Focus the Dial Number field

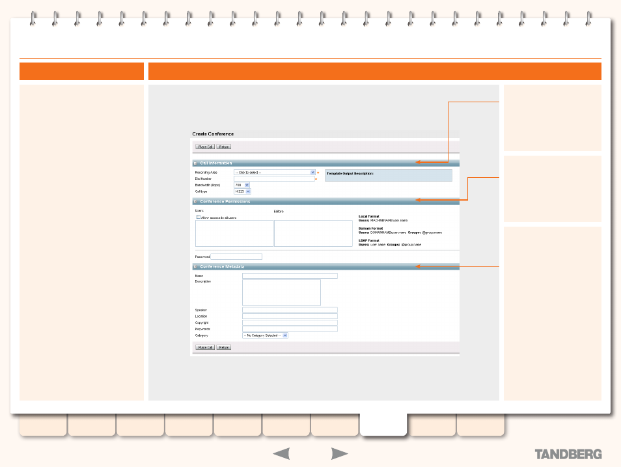[274, 179]
